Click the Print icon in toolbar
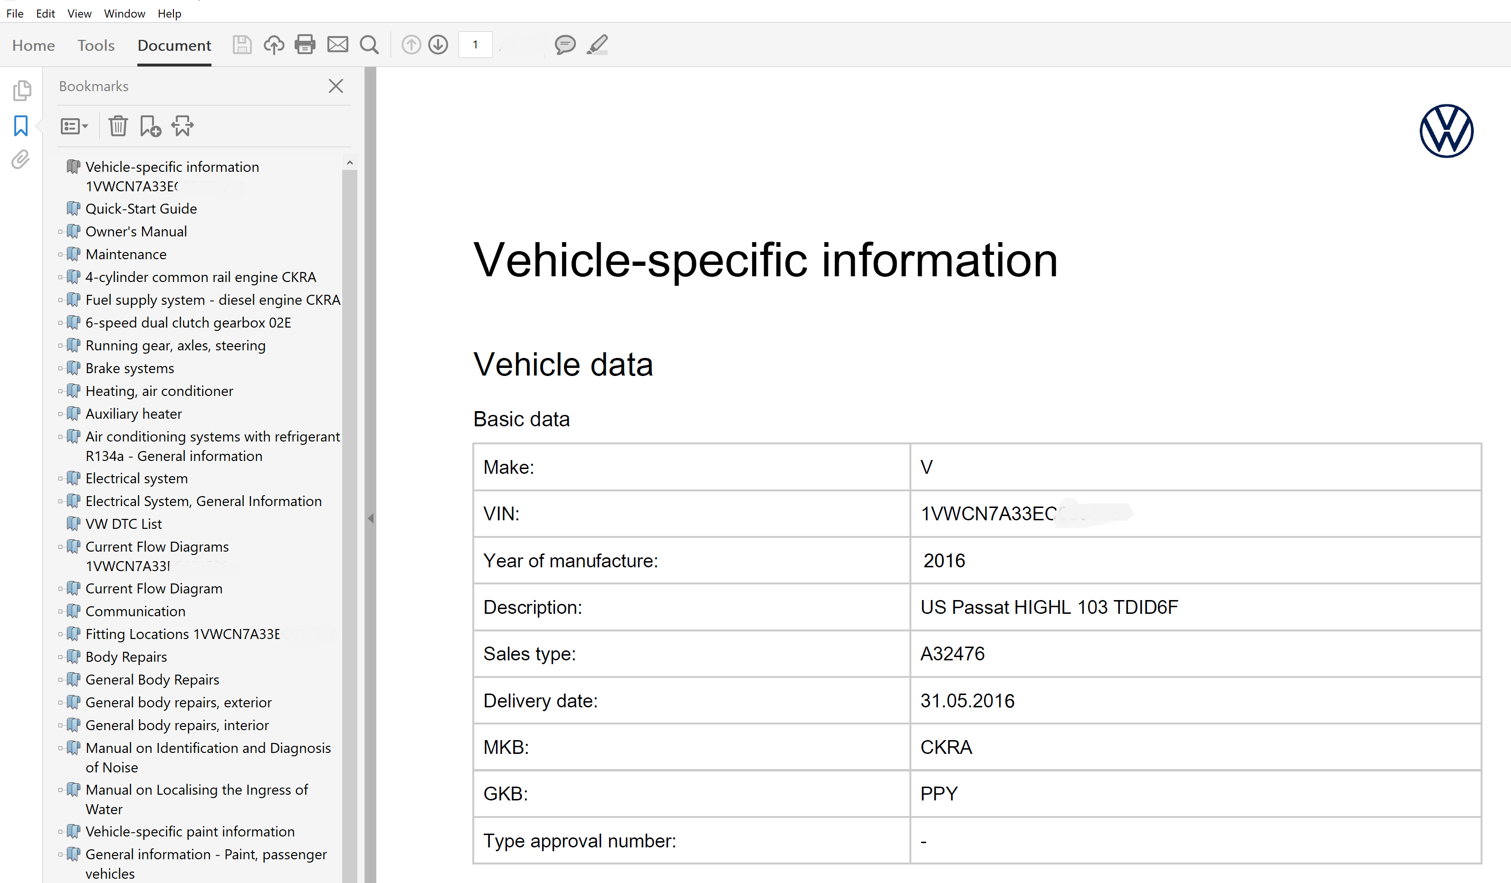 305,45
